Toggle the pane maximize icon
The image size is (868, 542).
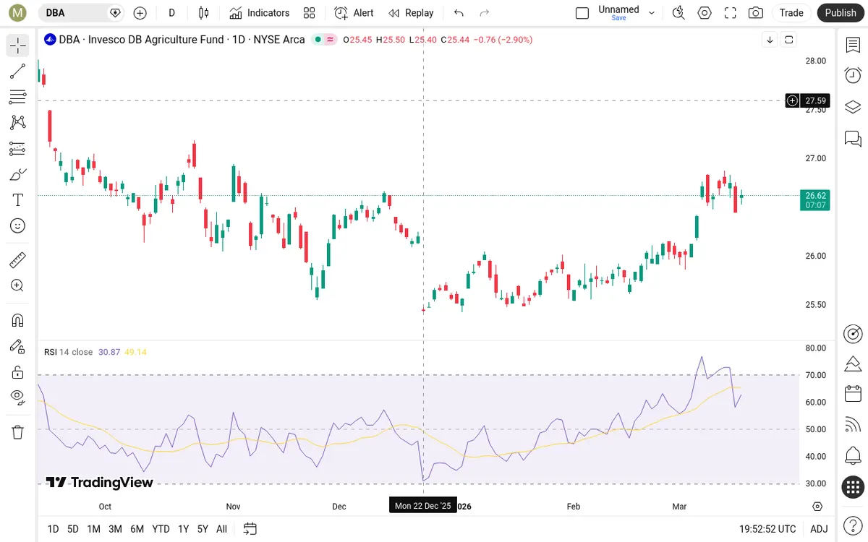click(789, 40)
